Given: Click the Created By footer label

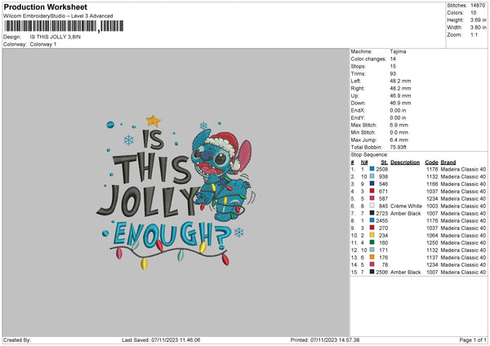Looking at the screenshot, I should [17, 339].
